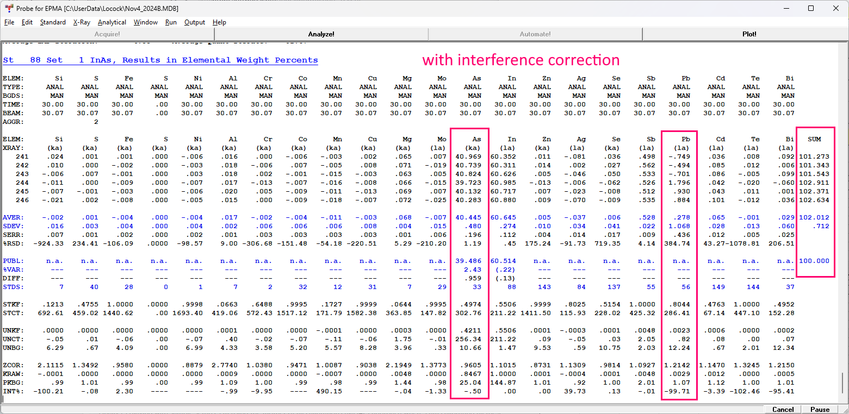Maximize the Probe for EPMA window
The width and height of the screenshot is (849, 414).
tap(811, 8)
